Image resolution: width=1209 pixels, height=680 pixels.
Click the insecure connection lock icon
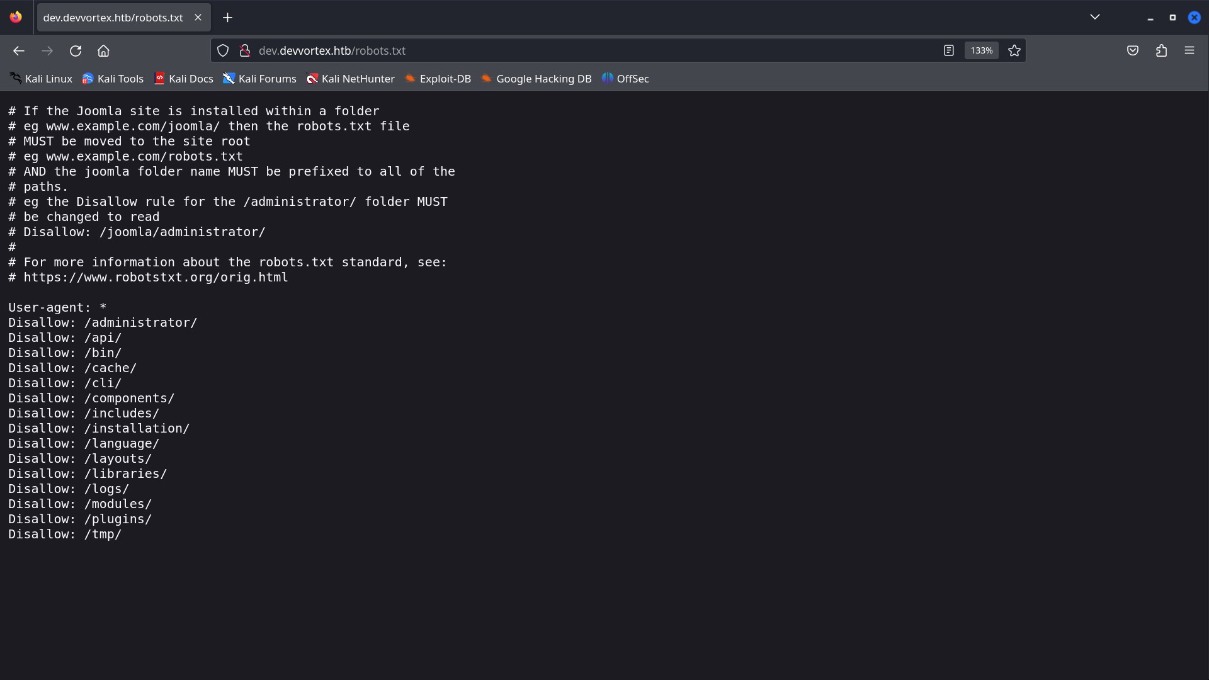click(245, 51)
